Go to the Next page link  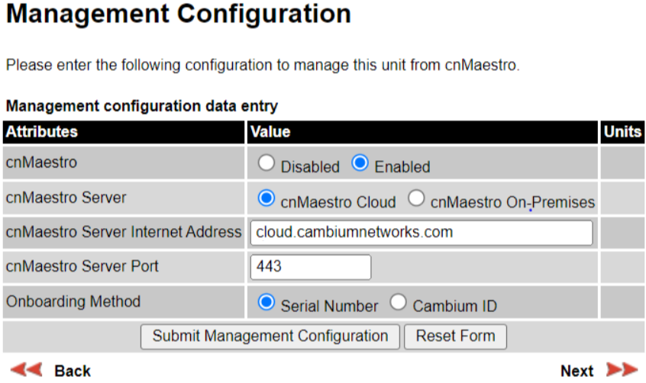pos(577,371)
